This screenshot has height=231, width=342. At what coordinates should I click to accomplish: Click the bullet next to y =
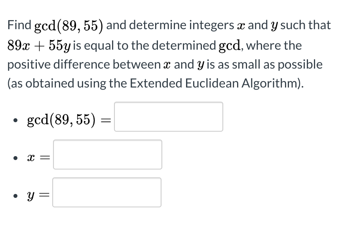coord(16,195)
